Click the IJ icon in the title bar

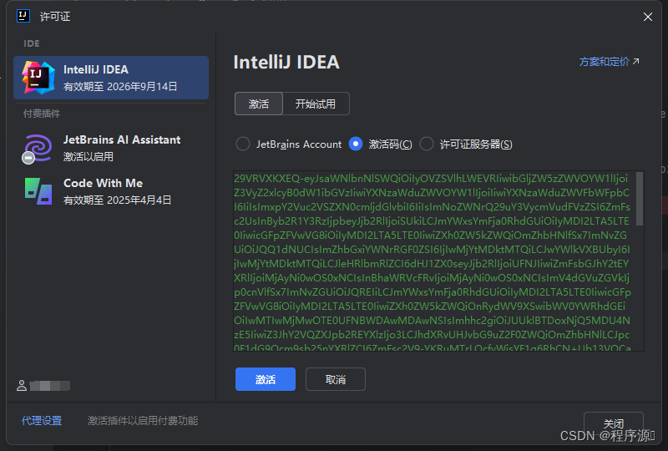click(23, 16)
